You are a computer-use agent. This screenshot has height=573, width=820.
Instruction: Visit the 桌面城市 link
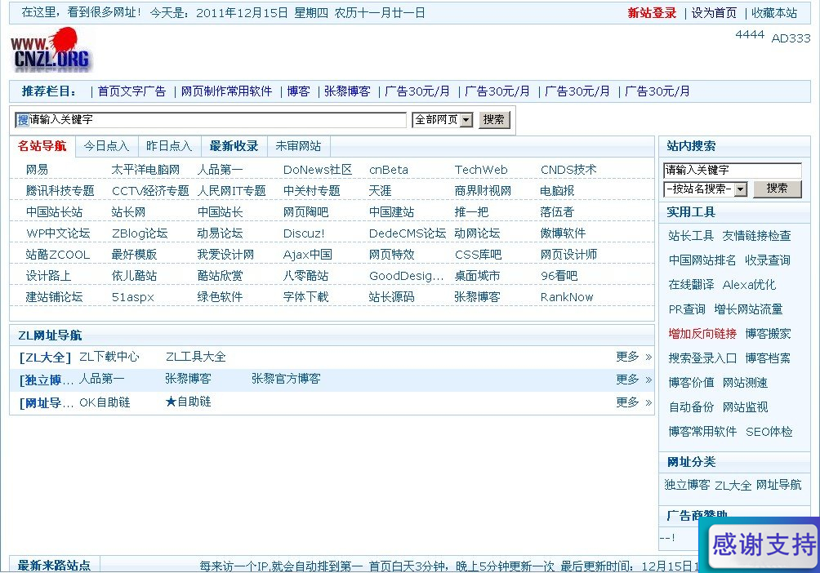click(x=478, y=276)
